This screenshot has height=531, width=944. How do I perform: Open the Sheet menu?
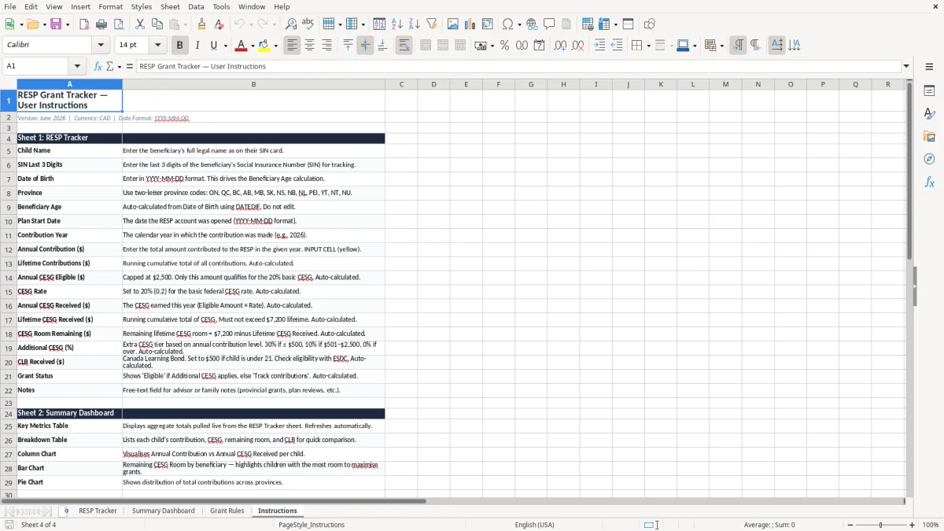pyautogui.click(x=170, y=6)
